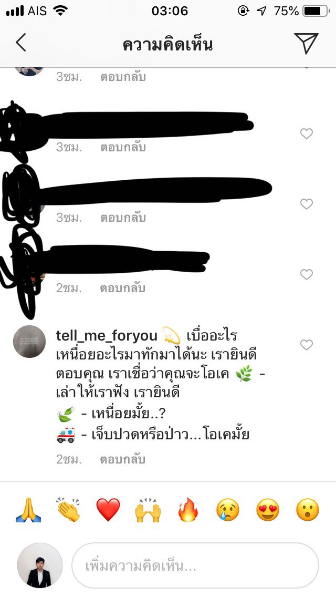Tap your own avatar beside comment box
The width and height of the screenshot is (336, 597).
point(40,566)
